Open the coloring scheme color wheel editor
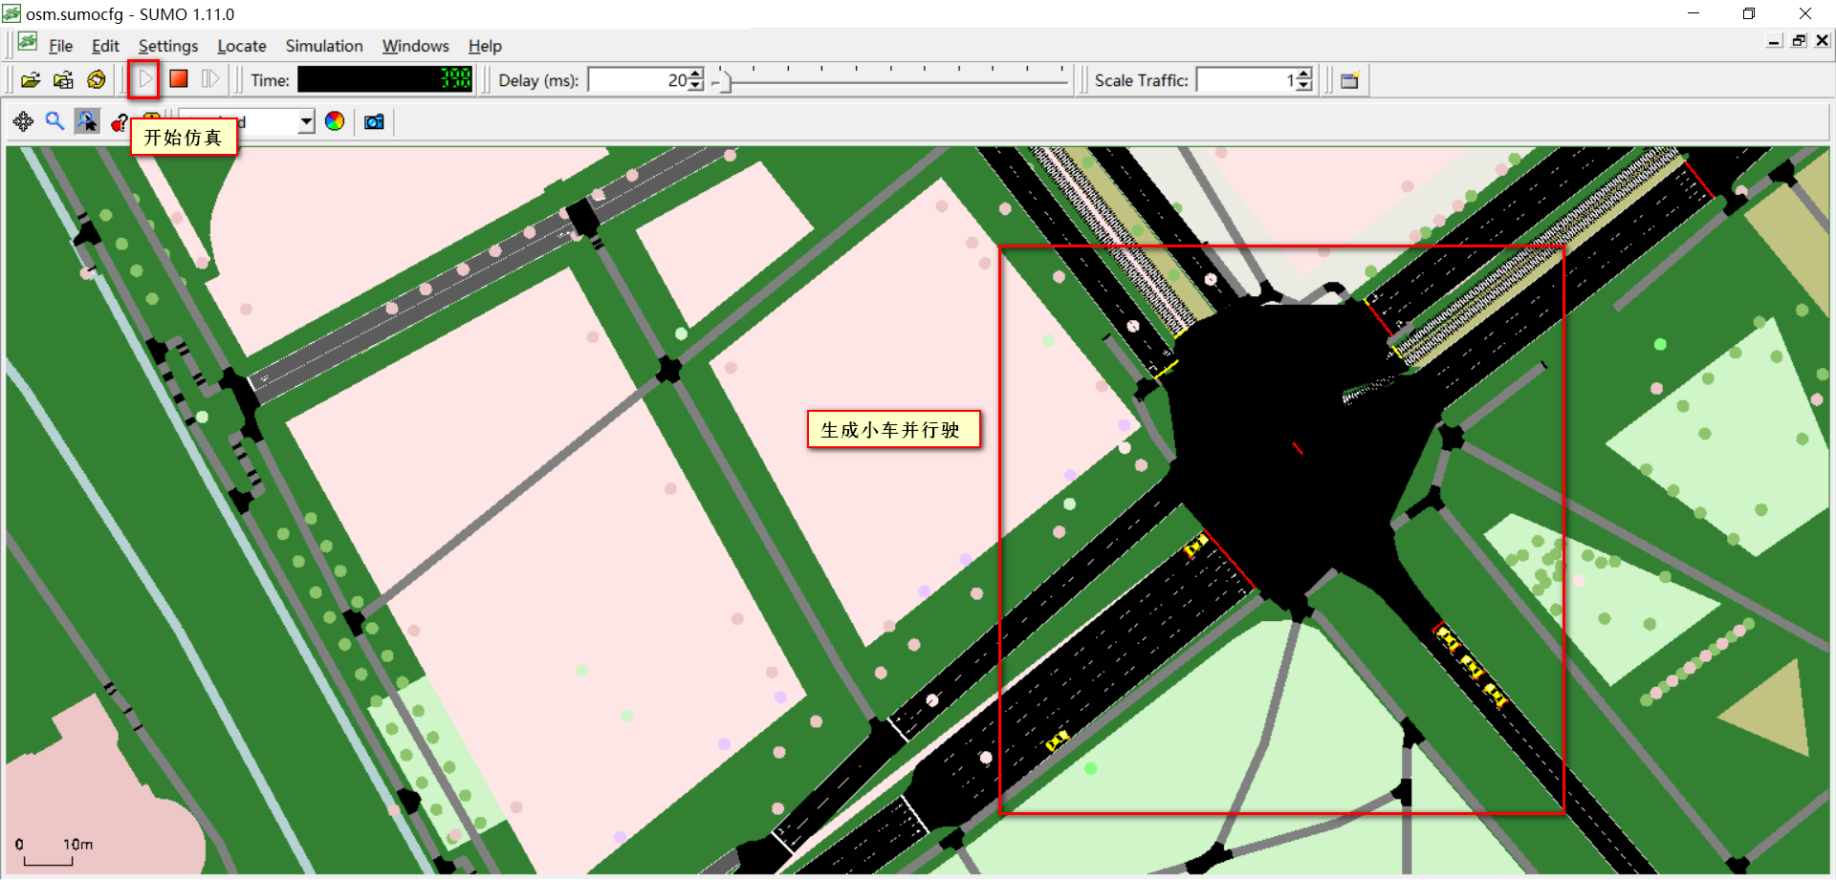Viewport: 1836px width, 880px height. pyautogui.click(x=334, y=121)
